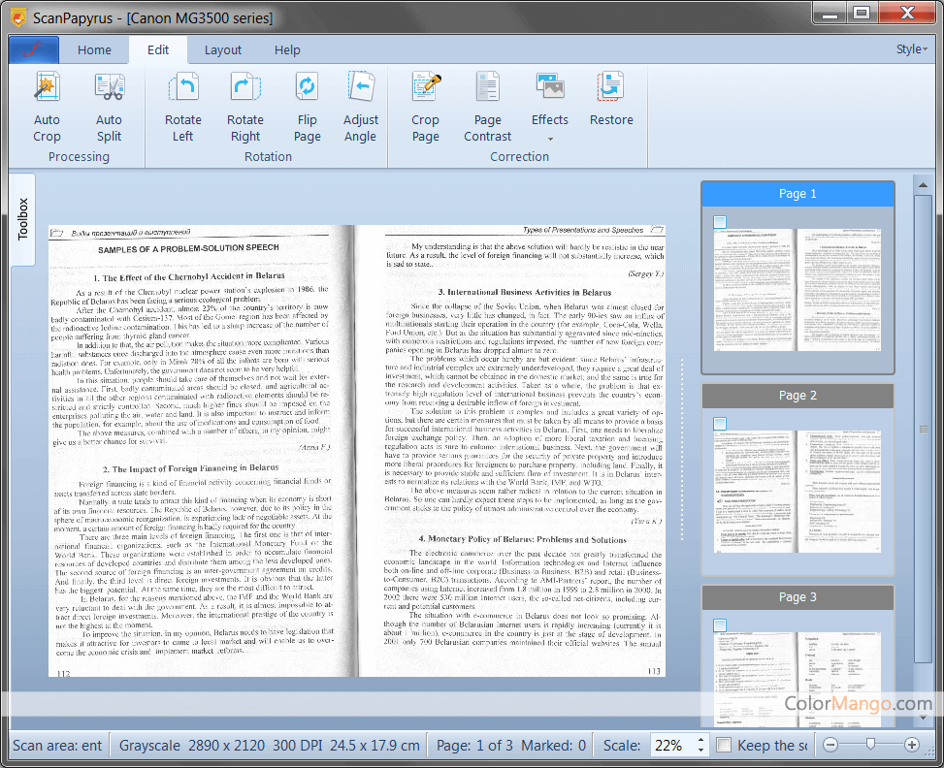Select the Page 3 thumbnail
944x768 pixels.
point(798,669)
